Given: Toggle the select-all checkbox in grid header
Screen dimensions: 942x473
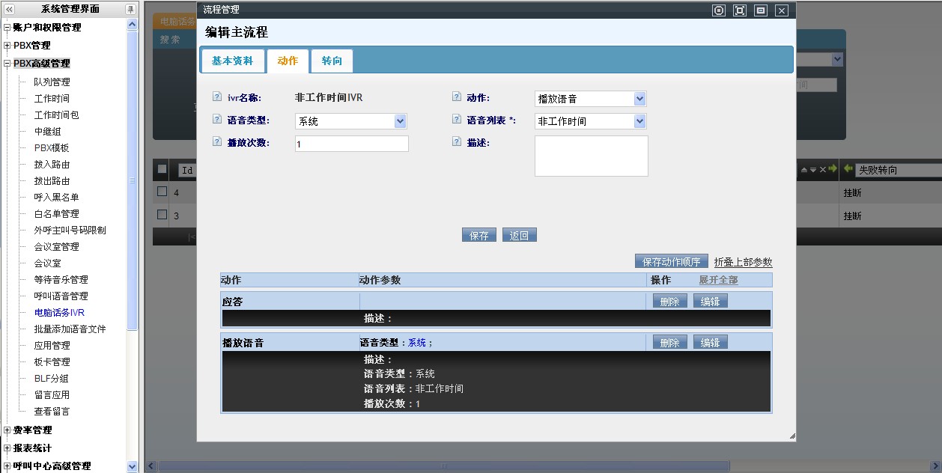Looking at the screenshot, I should click(x=162, y=169).
